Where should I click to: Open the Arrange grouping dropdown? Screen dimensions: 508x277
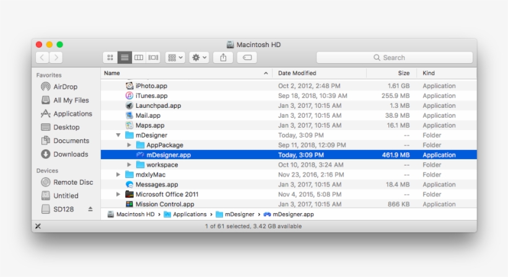(175, 58)
